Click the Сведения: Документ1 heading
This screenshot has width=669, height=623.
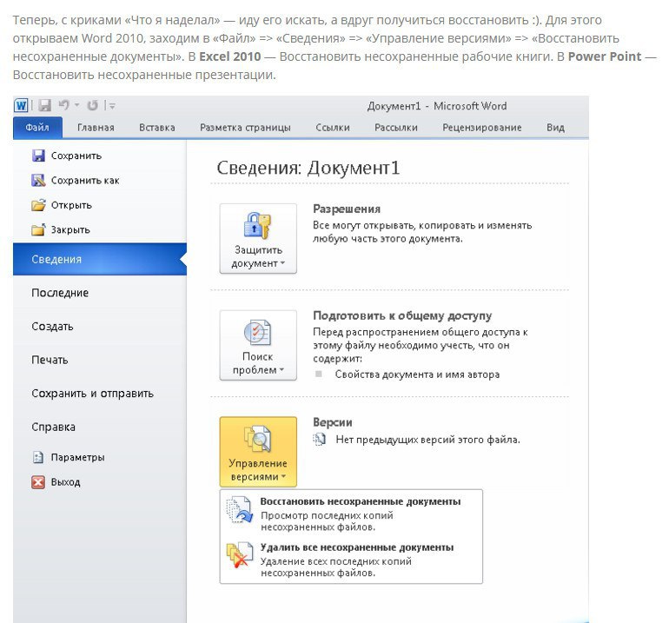tap(308, 168)
